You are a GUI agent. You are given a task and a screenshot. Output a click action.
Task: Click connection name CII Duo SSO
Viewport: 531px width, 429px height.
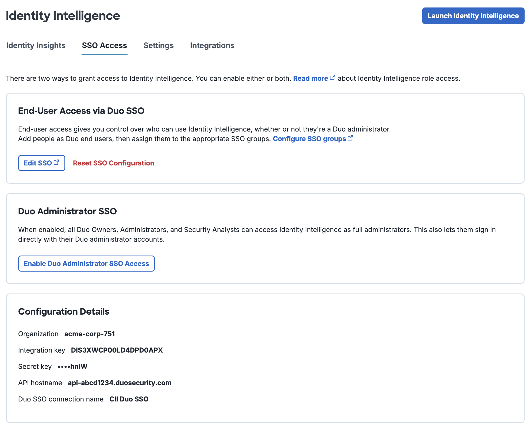[x=129, y=399]
